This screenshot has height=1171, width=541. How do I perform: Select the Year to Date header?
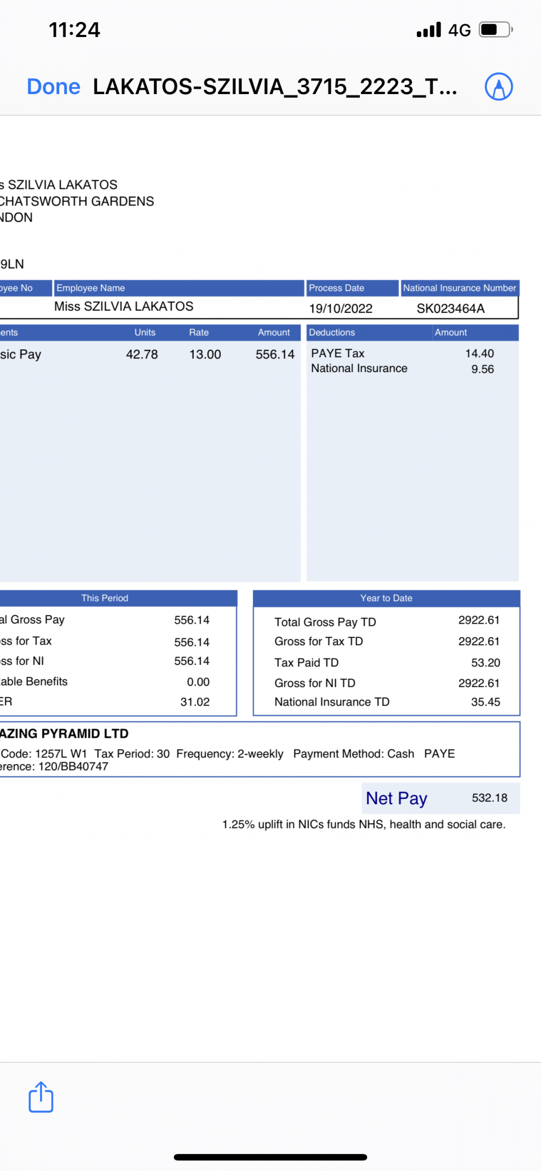386,598
